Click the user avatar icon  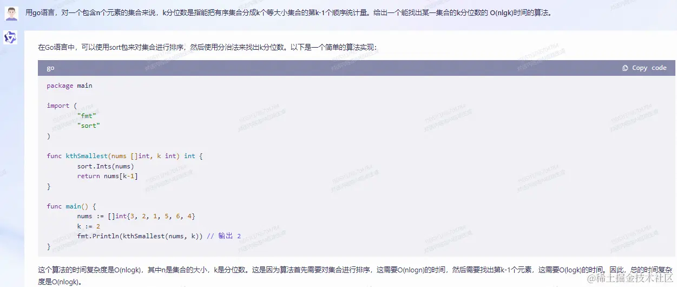tap(11, 13)
